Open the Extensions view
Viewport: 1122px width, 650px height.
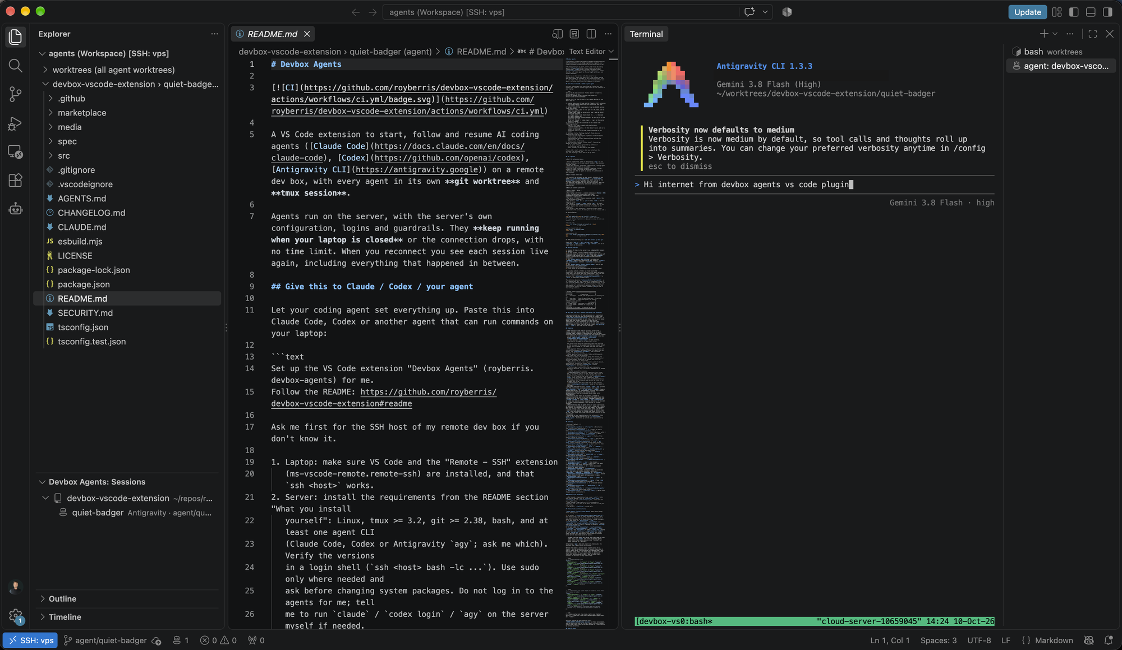(15, 180)
